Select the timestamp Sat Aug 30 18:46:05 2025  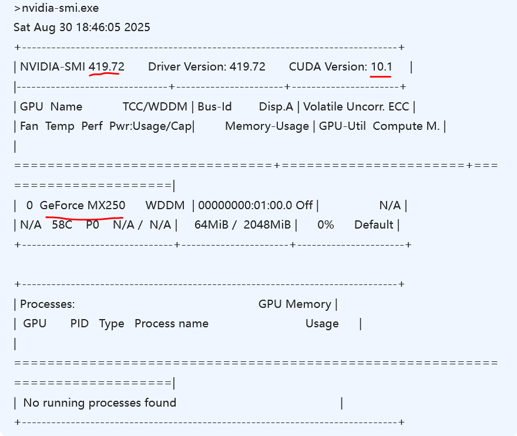point(82,27)
